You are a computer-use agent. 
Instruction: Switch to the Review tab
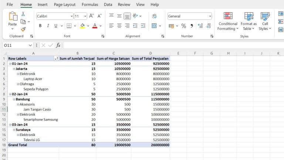(x=124, y=4)
